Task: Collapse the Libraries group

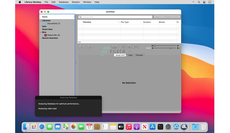Action: (41, 21)
